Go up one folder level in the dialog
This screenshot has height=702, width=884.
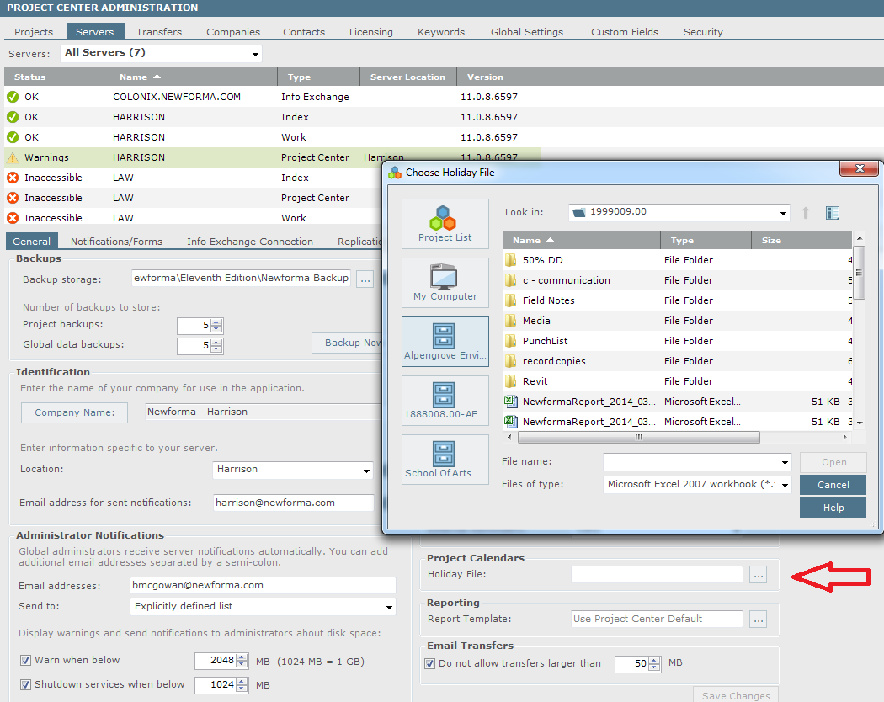pos(806,213)
